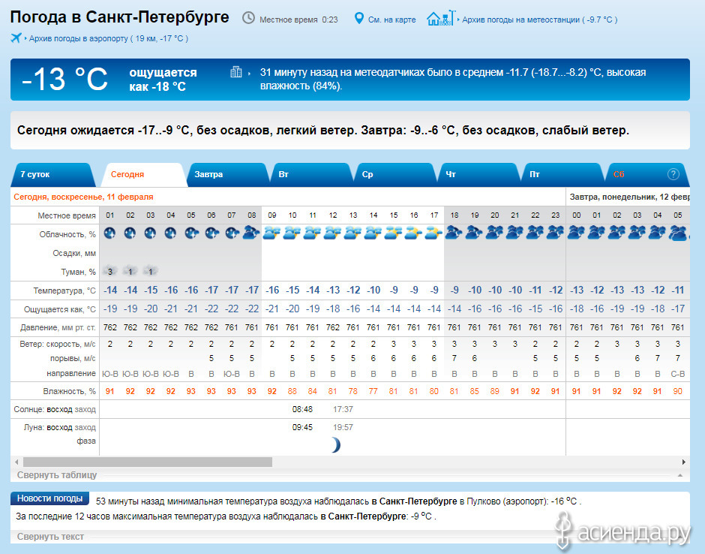This screenshot has height=554, width=705.
Task: Click the horizontal table scrollbar thumb
Action: pyautogui.click(x=148, y=462)
